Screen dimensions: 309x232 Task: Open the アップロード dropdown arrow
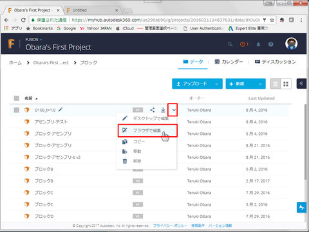pyautogui.click(x=217, y=84)
